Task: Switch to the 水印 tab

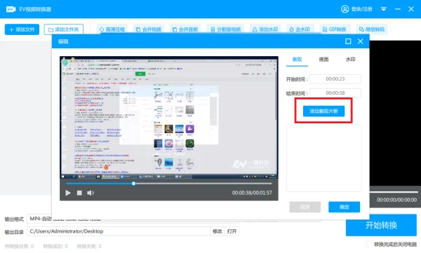Action: pos(350,60)
